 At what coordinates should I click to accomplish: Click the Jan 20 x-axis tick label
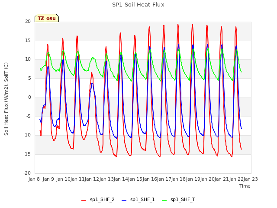[x=207, y=179]
